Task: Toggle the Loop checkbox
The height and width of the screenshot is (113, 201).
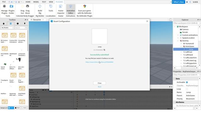Action: pos(187,89)
